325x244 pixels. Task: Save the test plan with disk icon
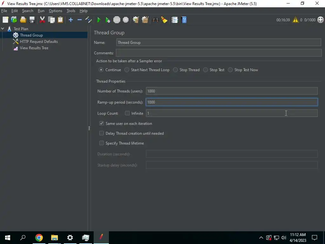click(x=32, y=20)
